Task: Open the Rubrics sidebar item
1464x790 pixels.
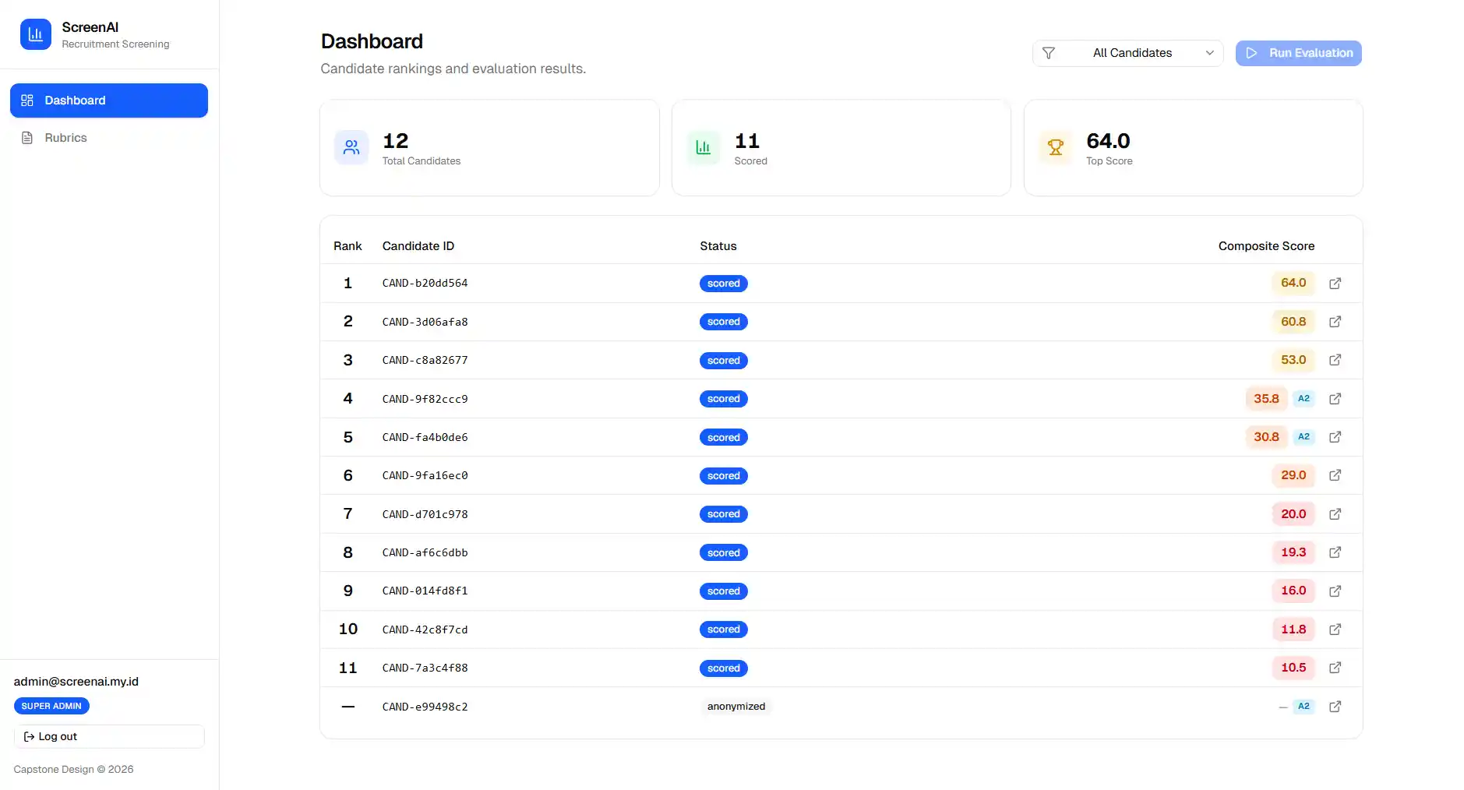Action: tap(109, 138)
